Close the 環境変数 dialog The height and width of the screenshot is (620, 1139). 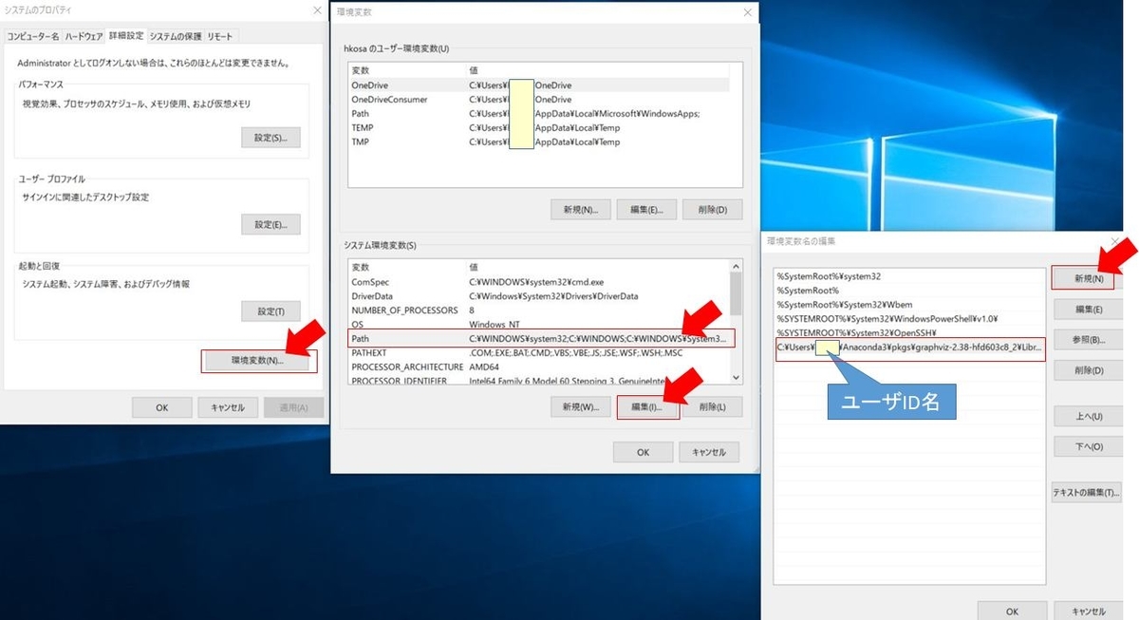[748, 11]
